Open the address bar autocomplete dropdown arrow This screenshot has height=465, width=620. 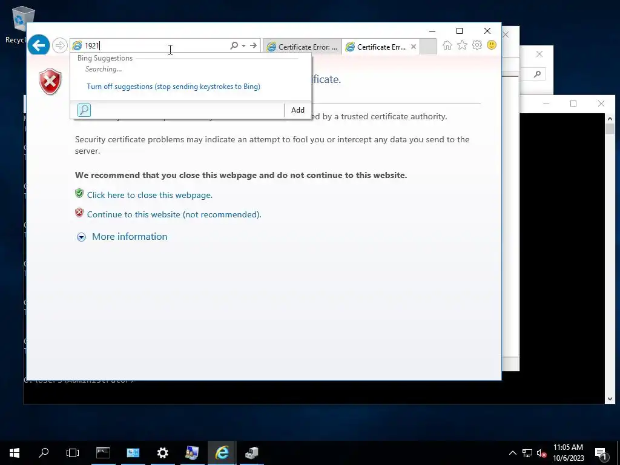pyautogui.click(x=243, y=45)
